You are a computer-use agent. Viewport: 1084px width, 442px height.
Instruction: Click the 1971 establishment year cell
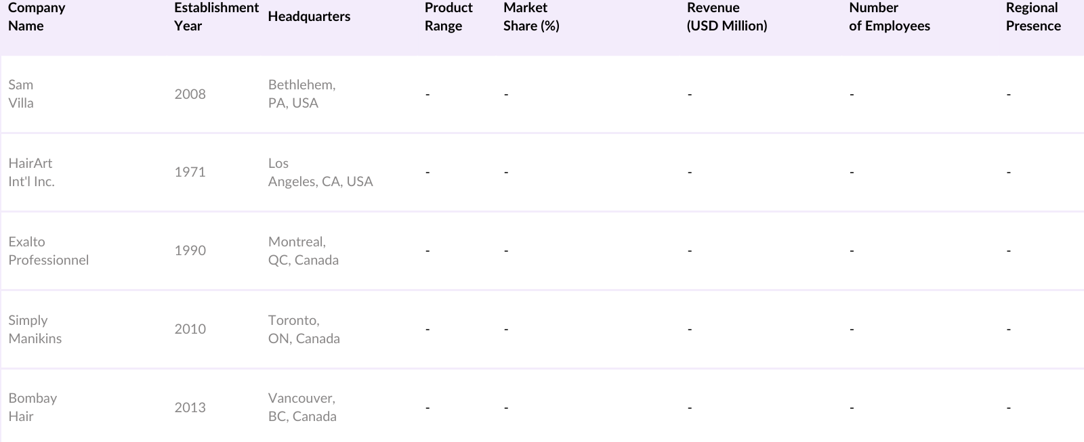click(x=190, y=173)
